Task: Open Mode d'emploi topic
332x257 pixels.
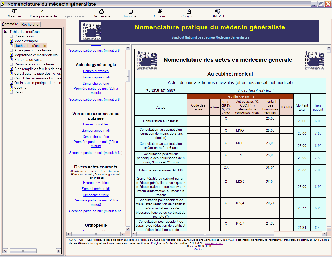Action: point(26,41)
